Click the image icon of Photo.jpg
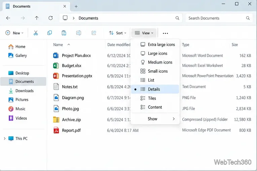Viewport: 257px width, 171px height. click(x=56, y=108)
